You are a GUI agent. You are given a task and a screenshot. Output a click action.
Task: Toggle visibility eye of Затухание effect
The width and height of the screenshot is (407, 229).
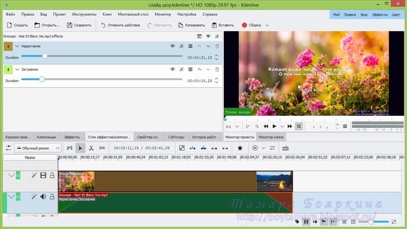172,69
